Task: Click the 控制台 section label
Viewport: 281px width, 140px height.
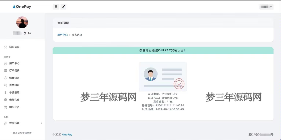Action: (7, 57)
